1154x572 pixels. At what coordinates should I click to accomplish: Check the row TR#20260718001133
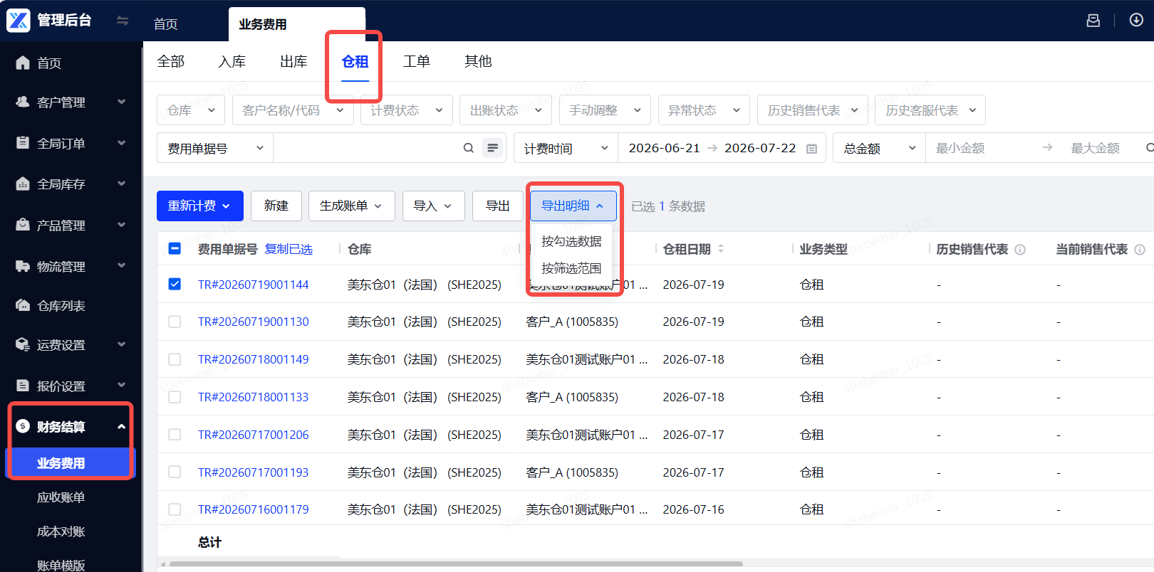(175, 397)
